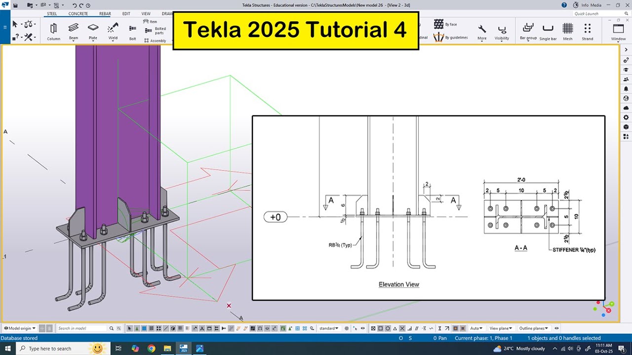Open the Auto snap depth dropdown
This screenshot has width=632, height=355.
click(476, 328)
